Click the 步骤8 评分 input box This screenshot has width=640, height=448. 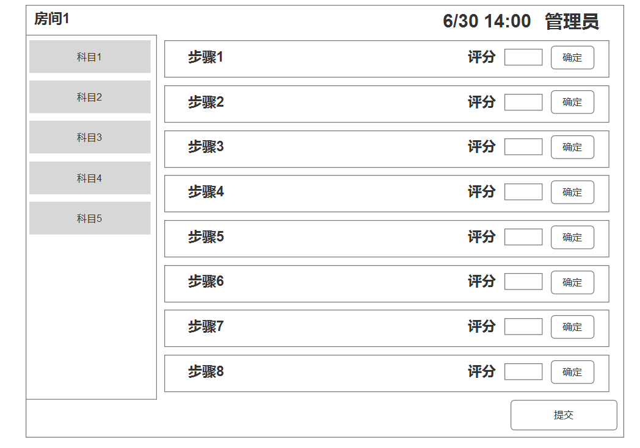click(523, 372)
